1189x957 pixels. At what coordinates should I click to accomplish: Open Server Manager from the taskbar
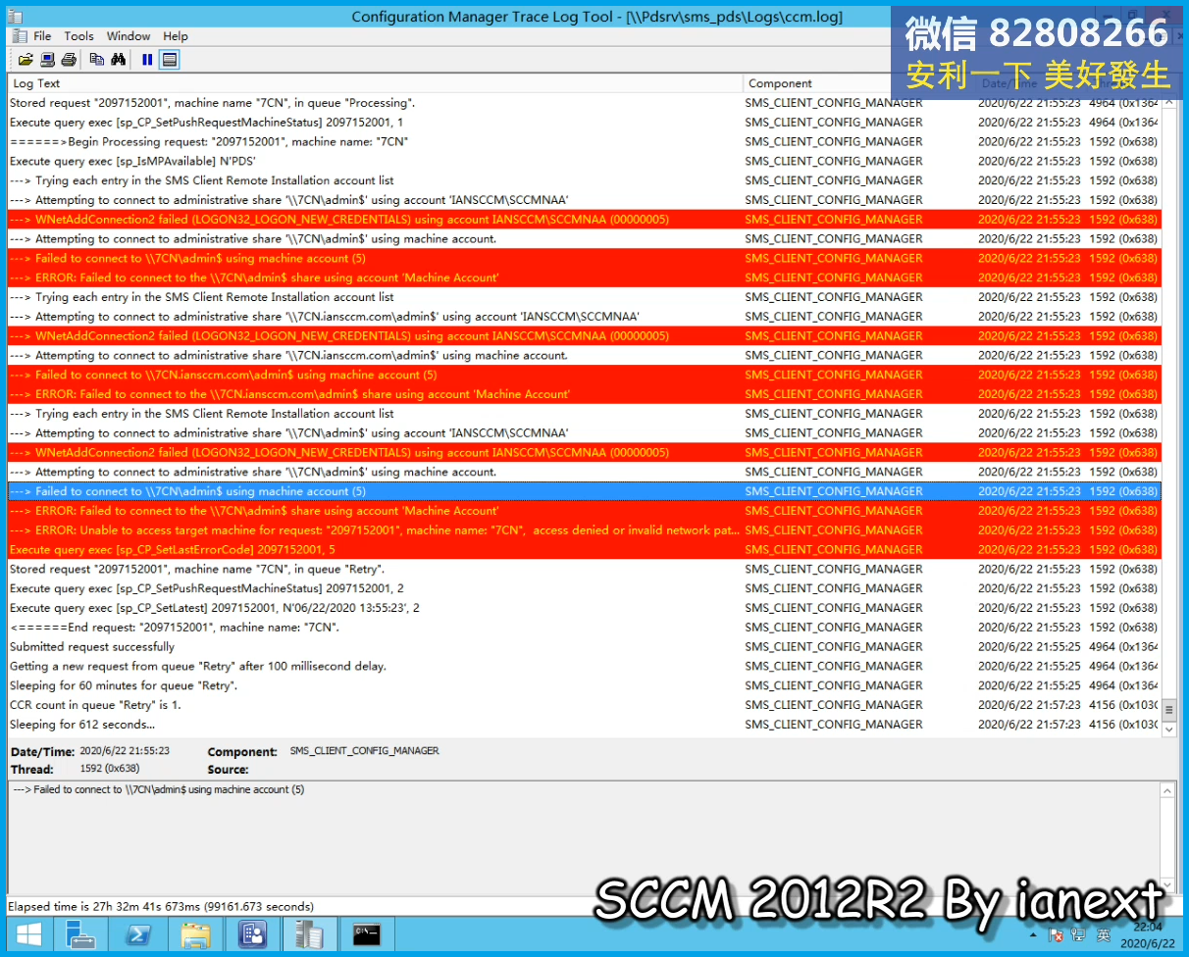pyautogui.click(x=80, y=935)
